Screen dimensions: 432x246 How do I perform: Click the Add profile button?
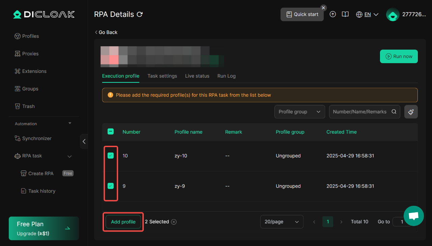(123, 222)
